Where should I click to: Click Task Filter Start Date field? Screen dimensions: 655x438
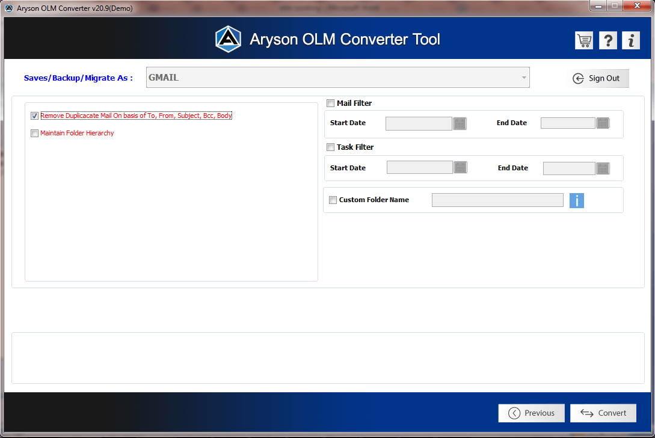point(419,167)
